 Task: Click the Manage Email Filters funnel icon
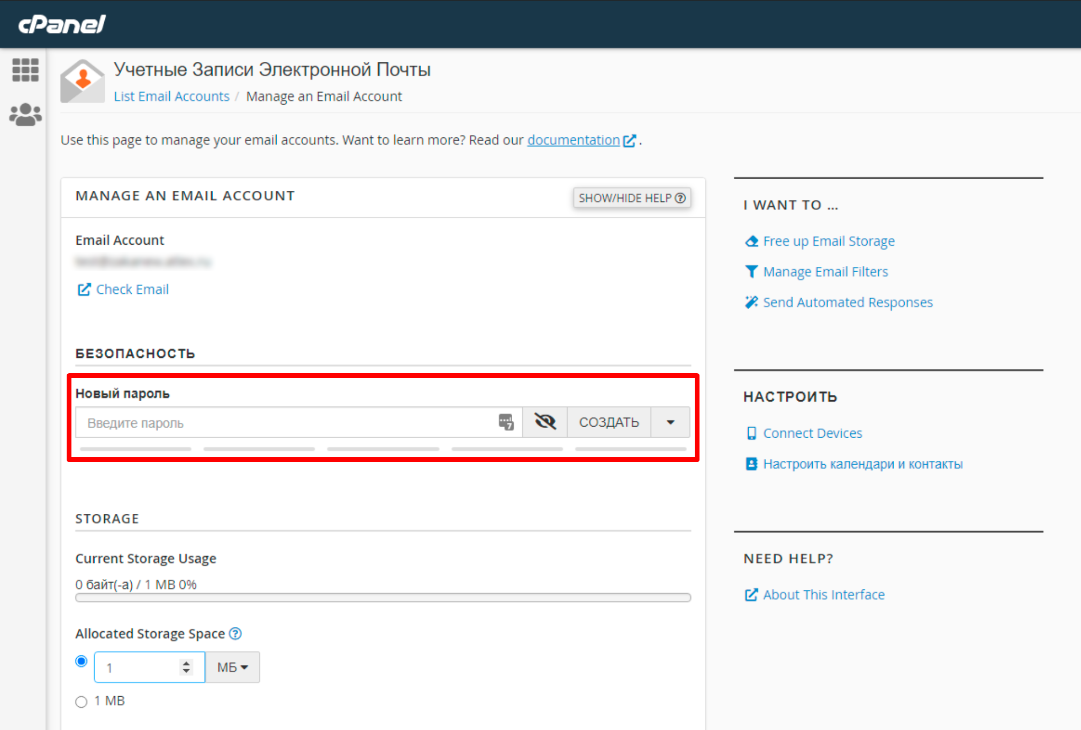[751, 272]
